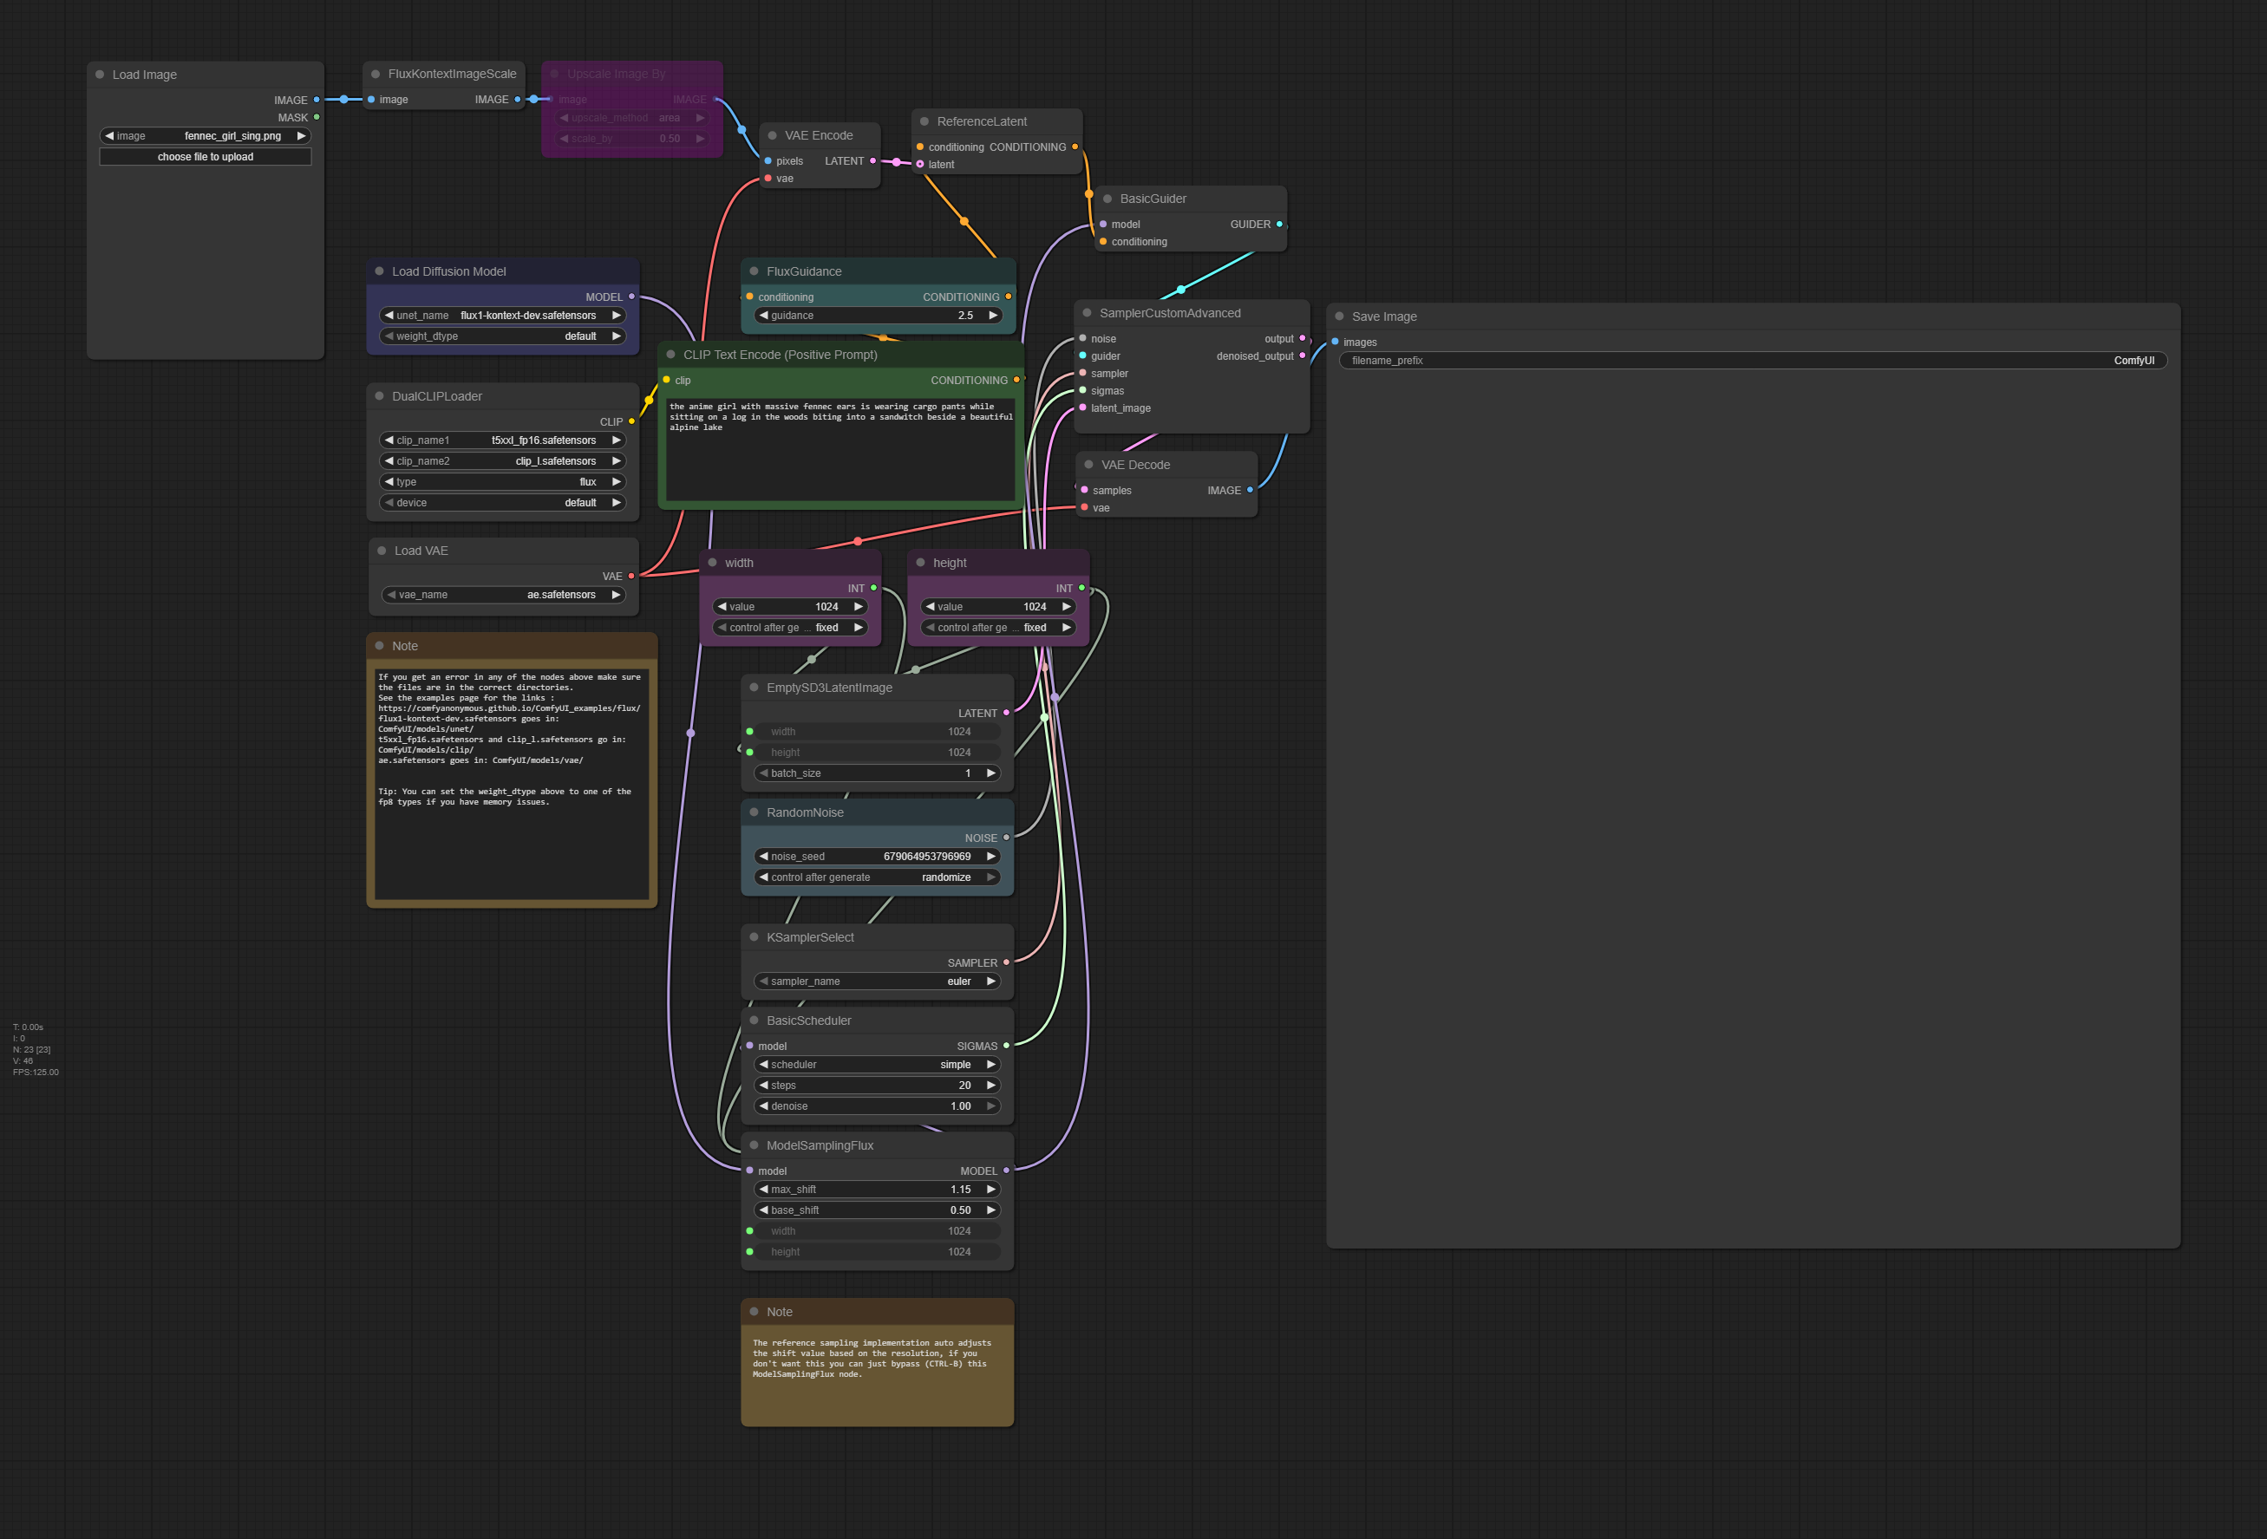Click BasicGuider GUIDER output socket
Image resolution: width=2267 pixels, height=1539 pixels.
(1279, 225)
